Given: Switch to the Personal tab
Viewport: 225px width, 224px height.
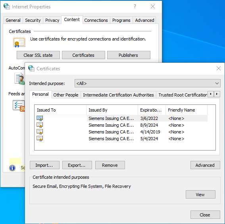Looking at the screenshot, I should (40, 94).
